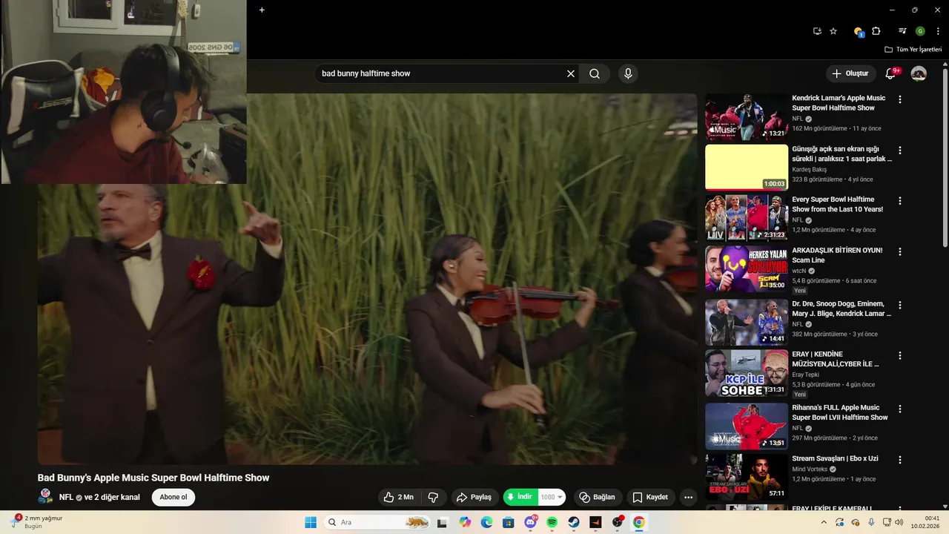Open Microsoft Edge from the taskbar
Viewport: 949px width, 534px height.
click(x=486, y=522)
